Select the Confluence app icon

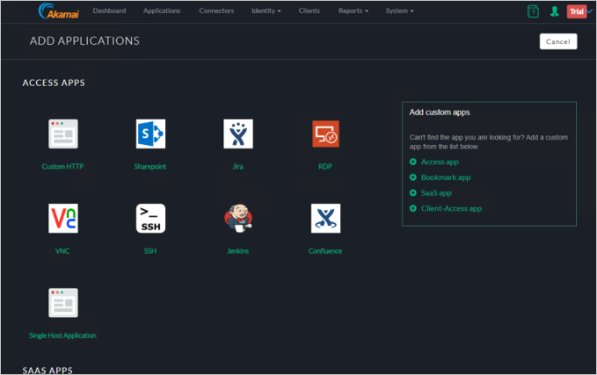click(325, 219)
